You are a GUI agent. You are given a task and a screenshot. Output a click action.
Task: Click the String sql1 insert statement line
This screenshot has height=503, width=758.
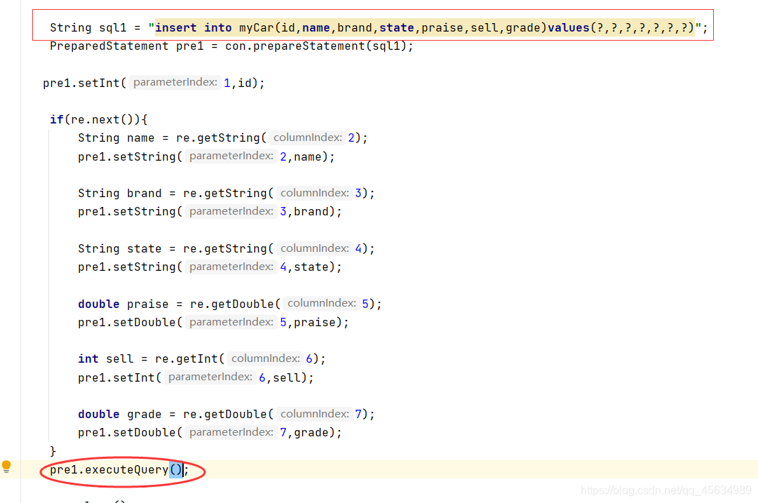tap(379, 27)
